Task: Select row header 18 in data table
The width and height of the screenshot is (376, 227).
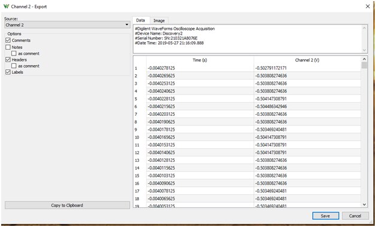Action: [140, 198]
